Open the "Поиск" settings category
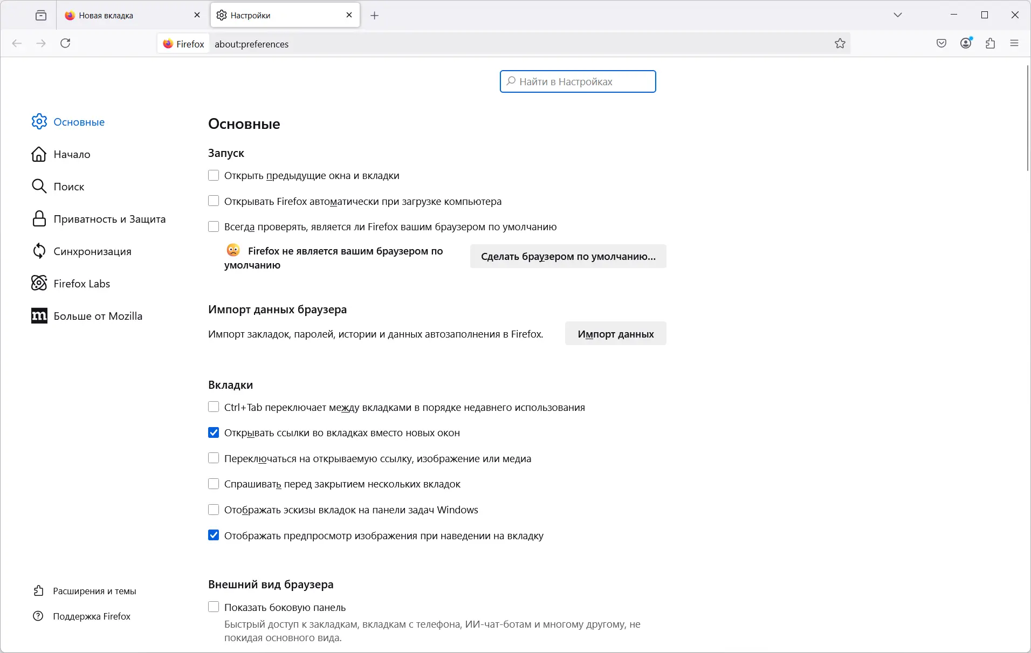This screenshot has width=1031, height=653. [x=69, y=187]
